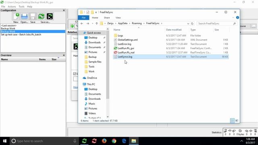This screenshot has height=145, width=258.
Task: Select the LastRun.ffs_real file
Action: coord(126,52)
